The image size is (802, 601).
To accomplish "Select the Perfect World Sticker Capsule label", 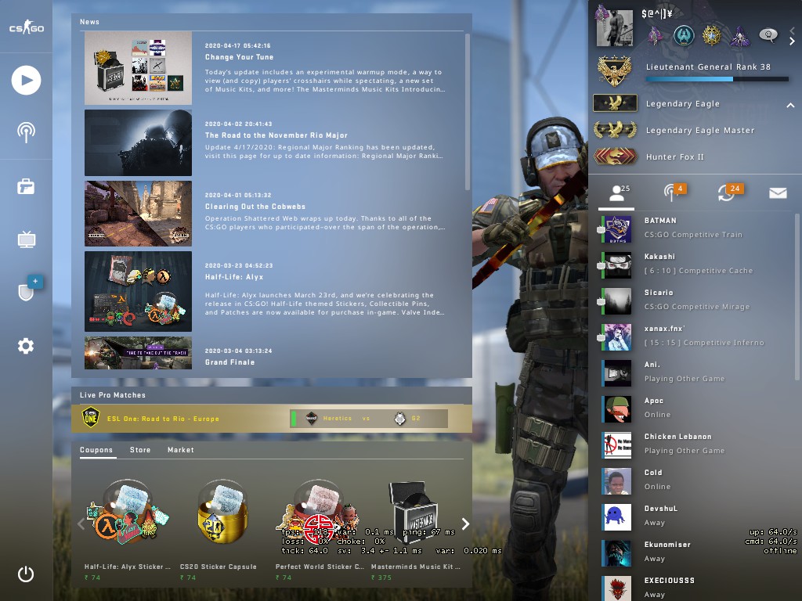I will click(320, 567).
